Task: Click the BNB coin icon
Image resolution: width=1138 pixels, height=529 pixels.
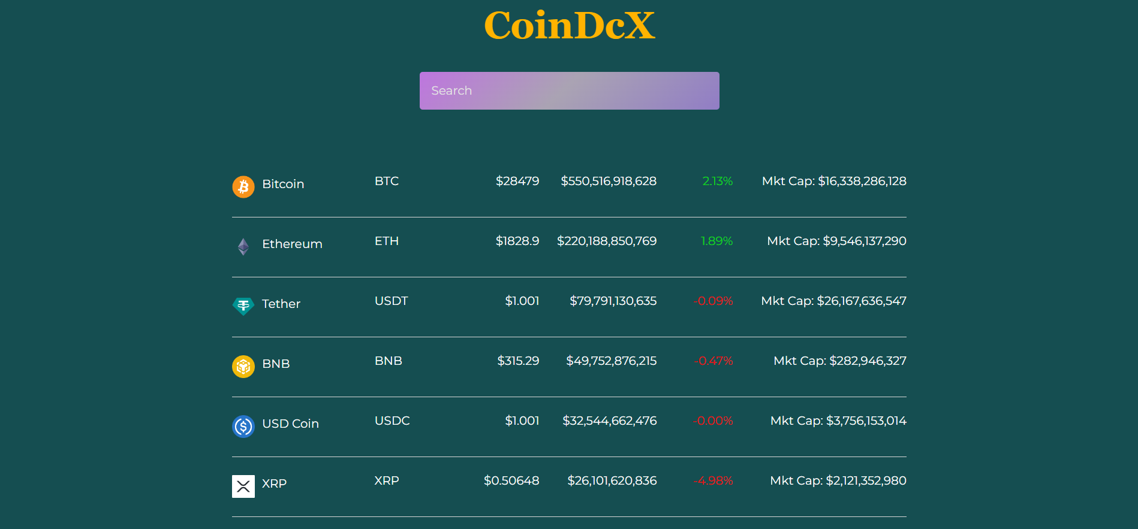Action: click(243, 367)
